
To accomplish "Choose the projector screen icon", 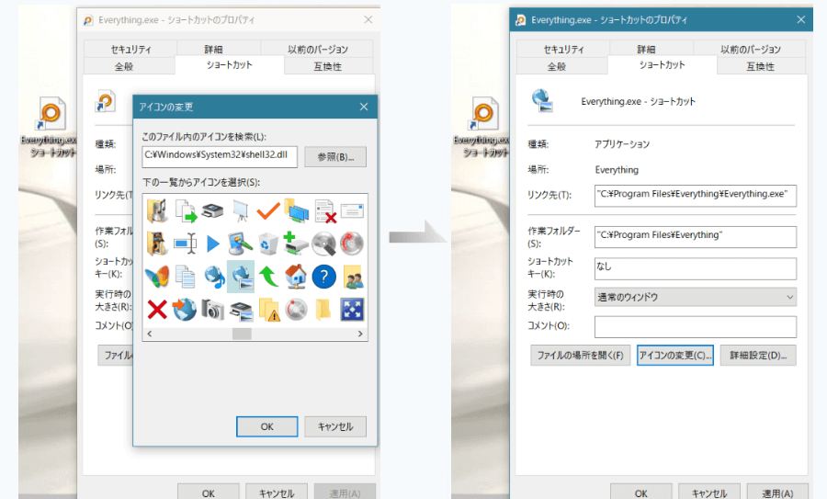I will 241,211.
